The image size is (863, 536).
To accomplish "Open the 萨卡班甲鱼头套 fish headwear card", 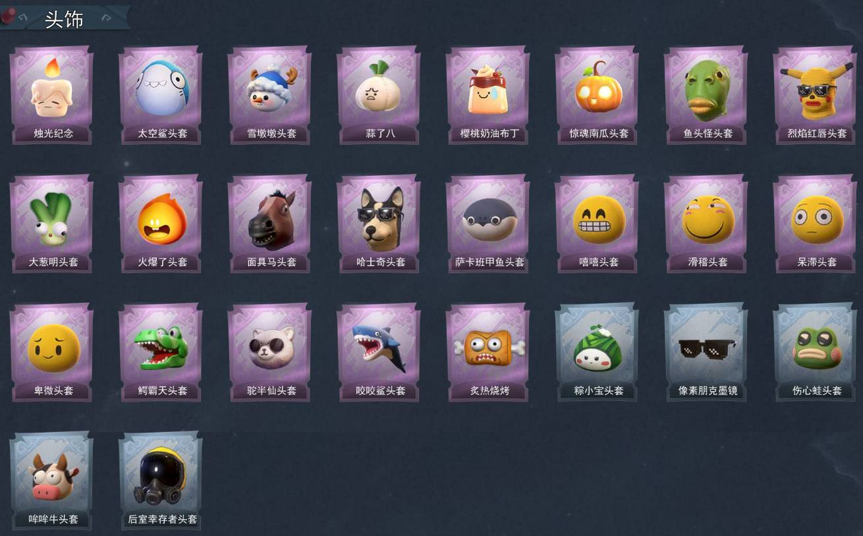I will 488,224.
